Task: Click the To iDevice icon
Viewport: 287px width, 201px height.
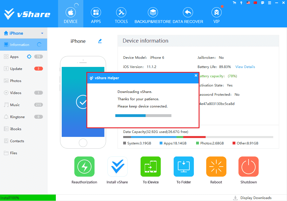Action: pyautogui.click(x=151, y=167)
